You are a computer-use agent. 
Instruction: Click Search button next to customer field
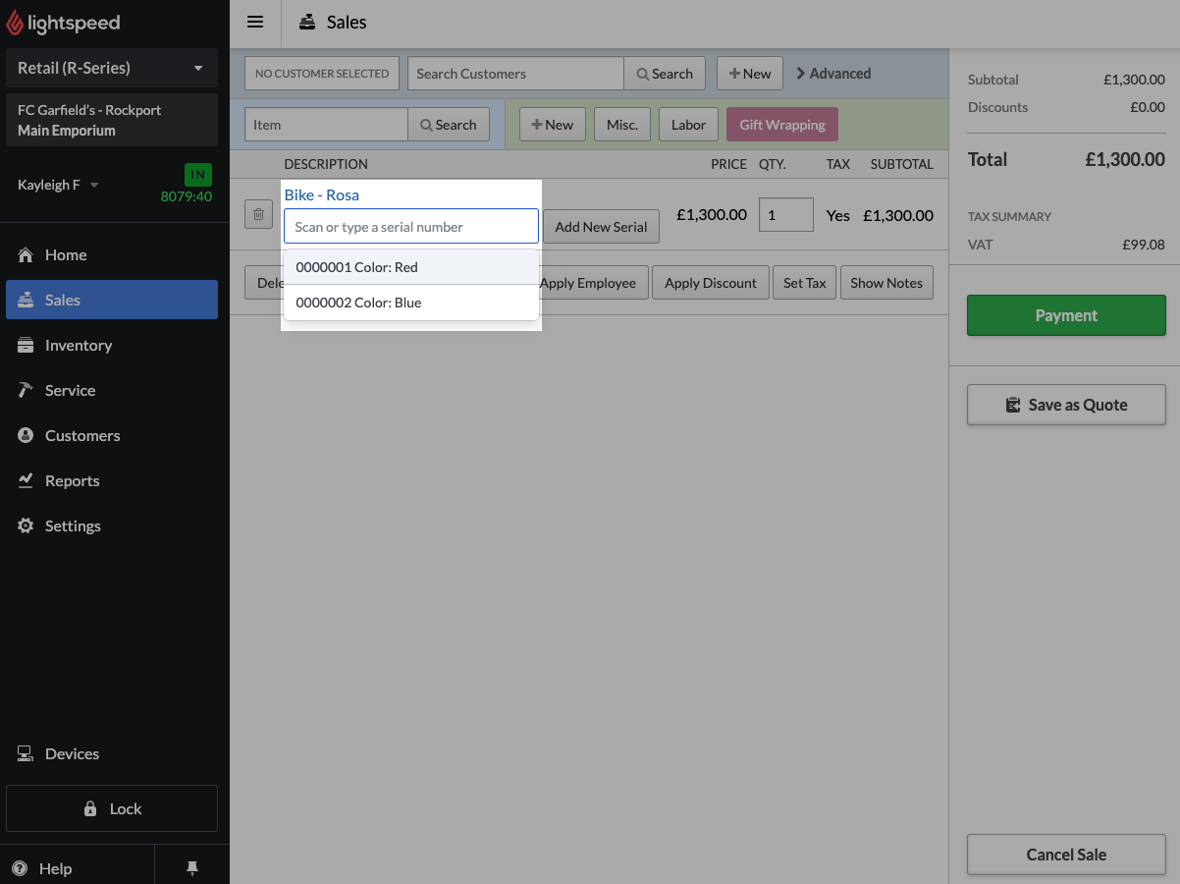point(665,74)
